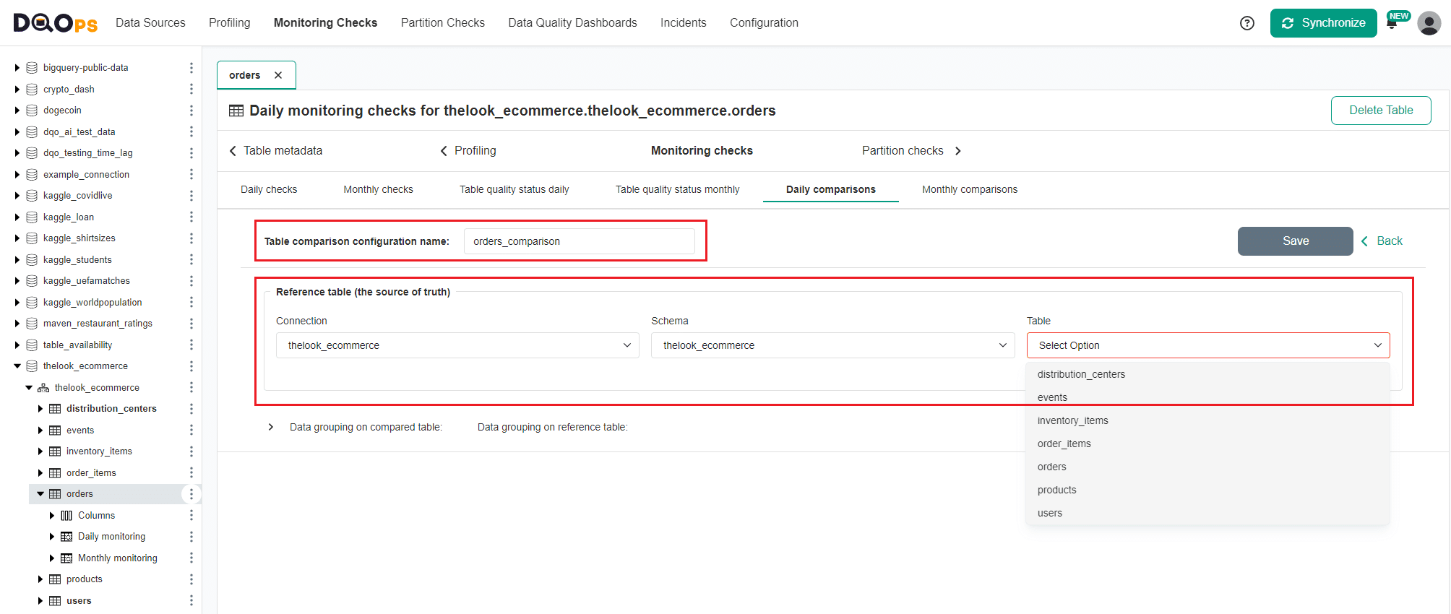Click the table icon in page heading
The height and width of the screenshot is (614, 1451).
point(236,111)
